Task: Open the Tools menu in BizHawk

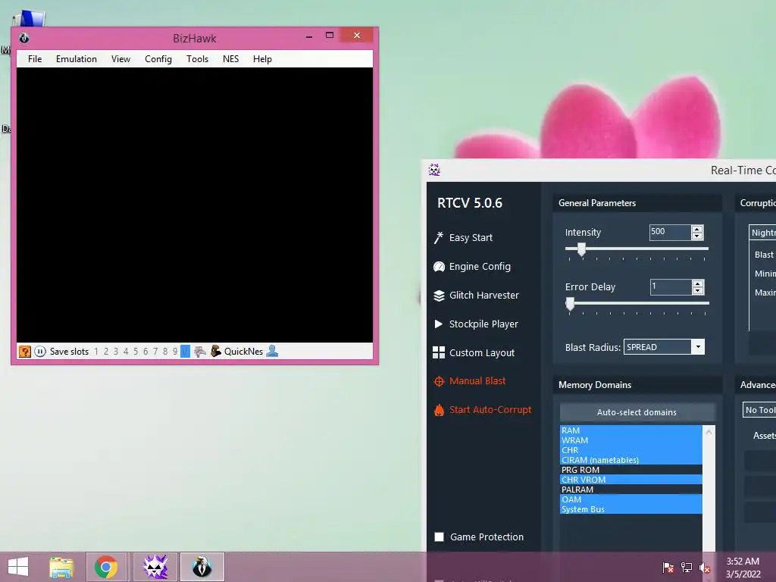Action: pyautogui.click(x=197, y=59)
